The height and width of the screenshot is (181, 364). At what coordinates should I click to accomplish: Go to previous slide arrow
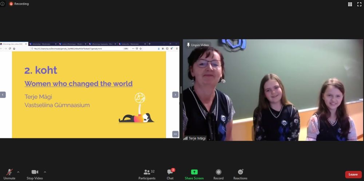3,95
